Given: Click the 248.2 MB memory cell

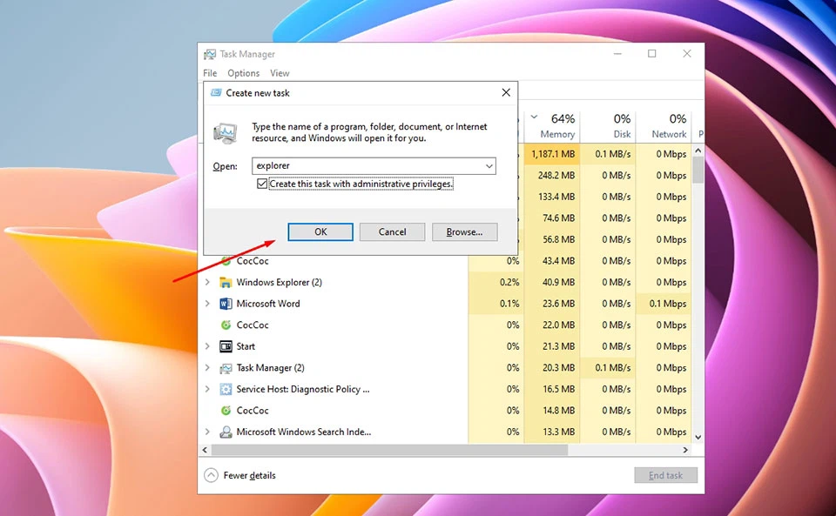Looking at the screenshot, I should pyautogui.click(x=552, y=175).
